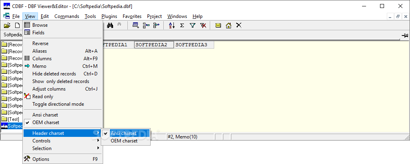Click the Filter funnel toolbar icon
This screenshot has width=410, height=164.
(193, 25)
